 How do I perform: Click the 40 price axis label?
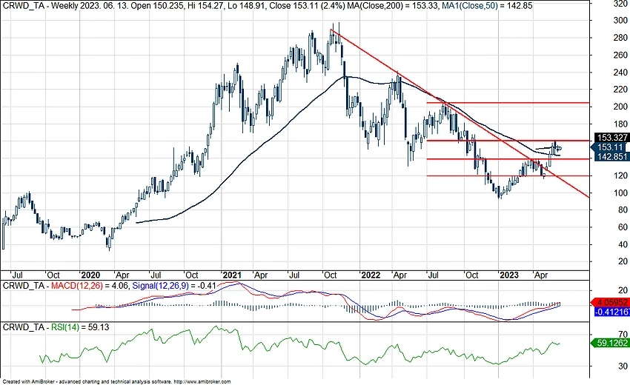coord(623,244)
